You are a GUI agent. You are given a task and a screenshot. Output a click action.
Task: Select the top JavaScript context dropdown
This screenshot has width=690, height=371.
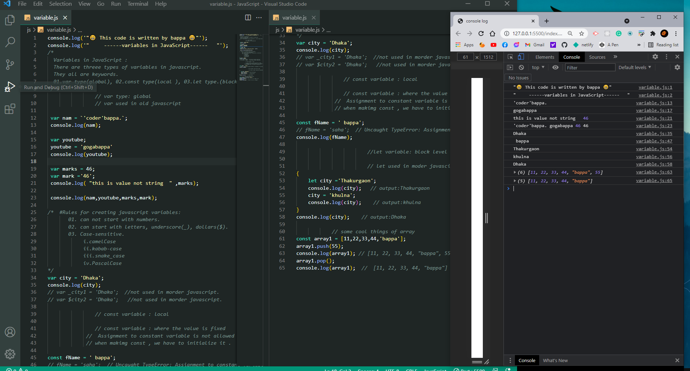(538, 67)
